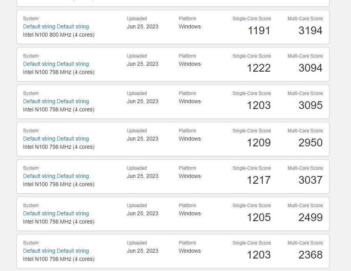The image size is (351, 271).
Task: Open the Default string link beside score 1222
Action: pyautogui.click(x=56, y=64)
